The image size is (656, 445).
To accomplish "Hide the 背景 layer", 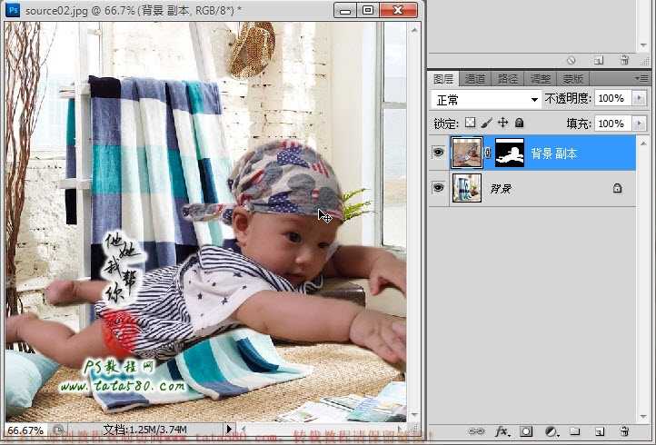I will 438,188.
